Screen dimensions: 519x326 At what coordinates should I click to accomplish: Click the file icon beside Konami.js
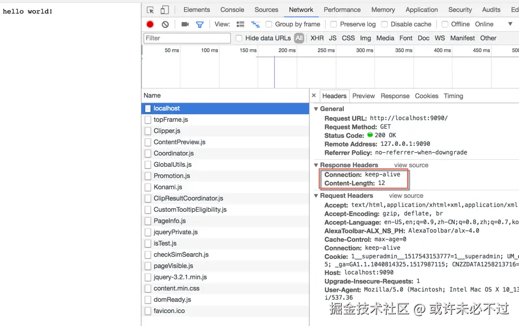(x=148, y=187)
